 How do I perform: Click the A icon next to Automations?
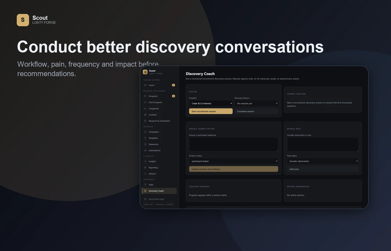(145, 150)
